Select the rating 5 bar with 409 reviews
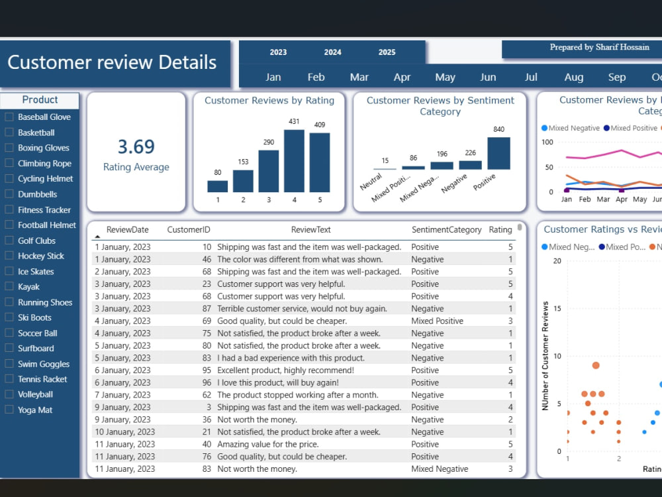 320,163
